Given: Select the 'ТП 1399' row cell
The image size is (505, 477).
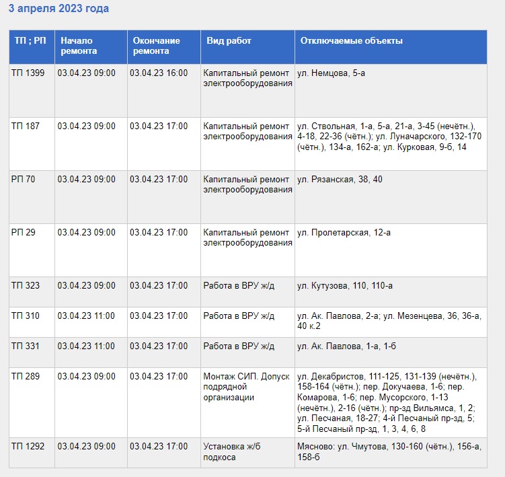Looking at the screenshot, I should point(28,73).
